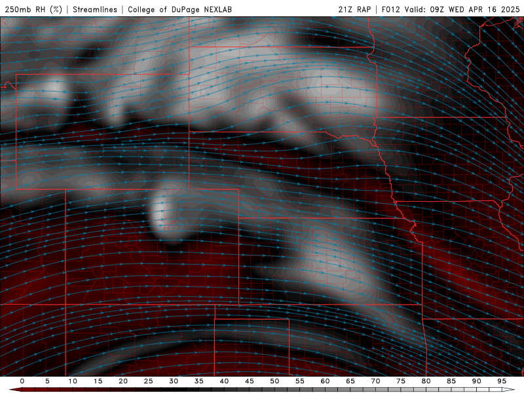524x393 pixels.
Task: Click the "F012 Valid: 09Z WED APR 16 2025" text
Action: [x=451, y=9]
